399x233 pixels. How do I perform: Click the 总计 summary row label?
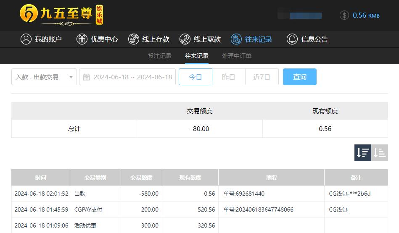coord(74,129)
